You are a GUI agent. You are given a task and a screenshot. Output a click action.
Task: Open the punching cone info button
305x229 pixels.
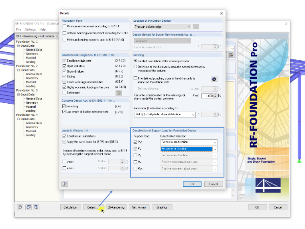214,79
